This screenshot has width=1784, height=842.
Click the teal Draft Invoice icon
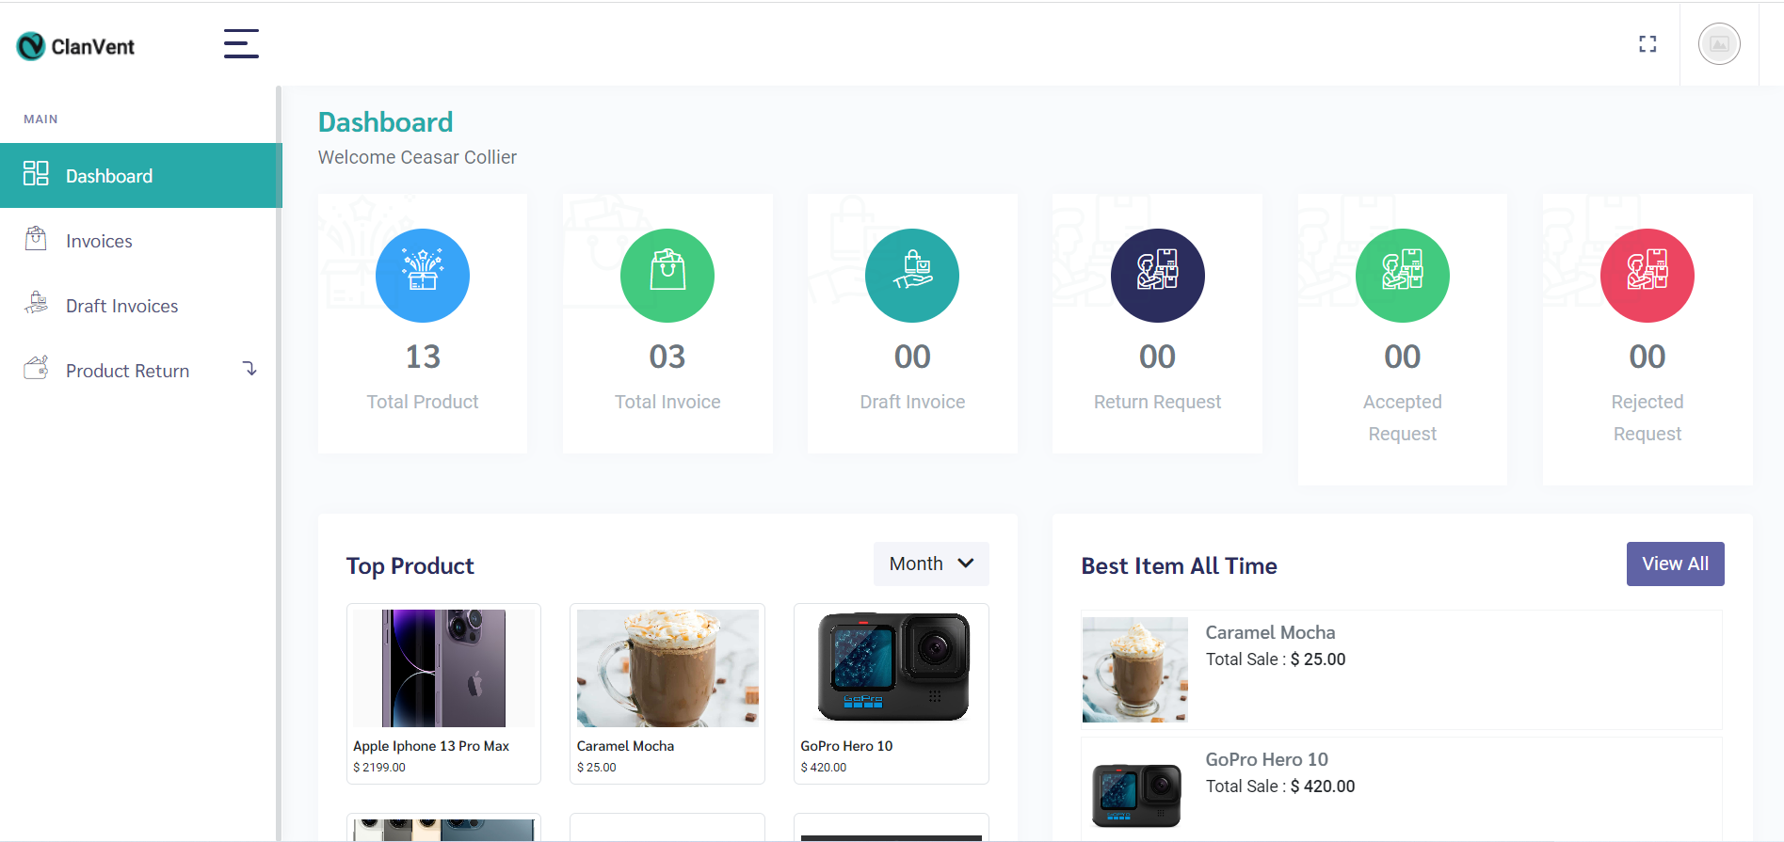click(912, 276)
